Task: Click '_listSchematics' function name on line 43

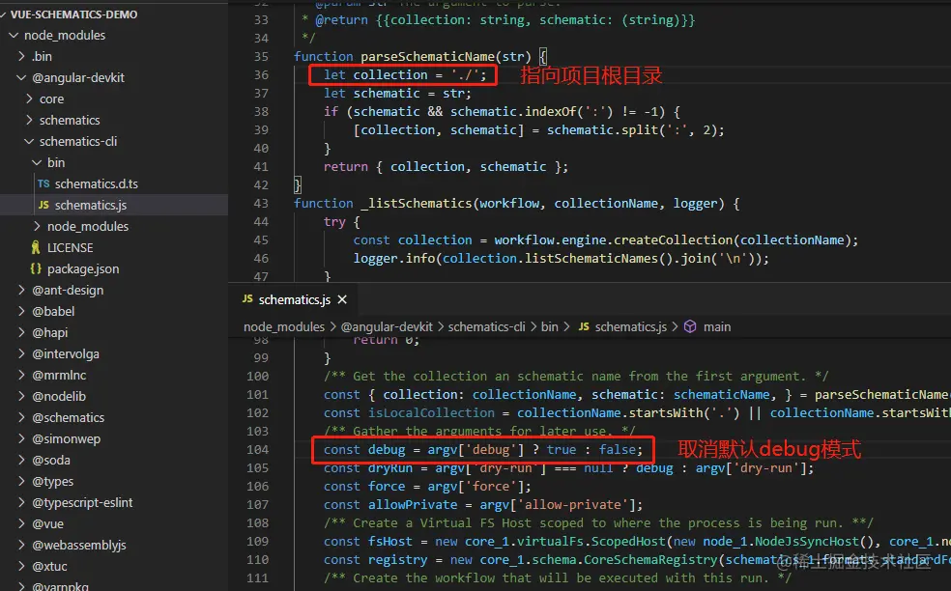Action: [416, 204]
